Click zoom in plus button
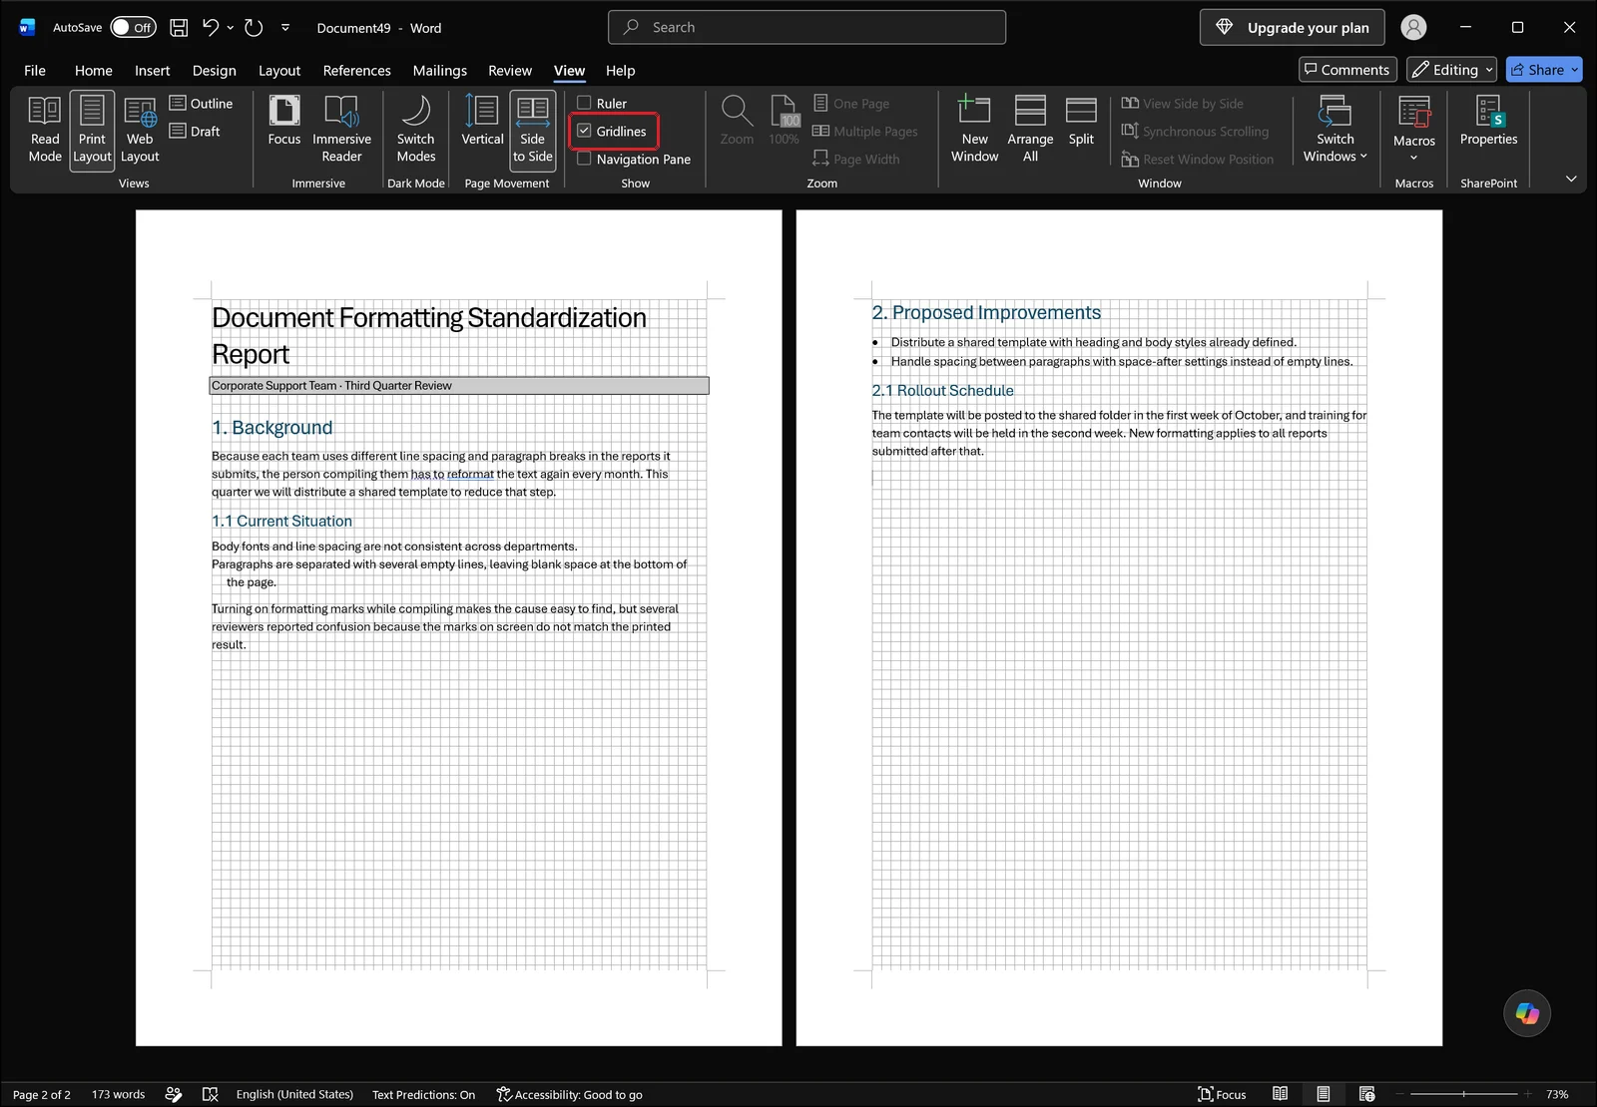The width and height of the screenshot is (1597, 1107). tap(1527, 1094)
